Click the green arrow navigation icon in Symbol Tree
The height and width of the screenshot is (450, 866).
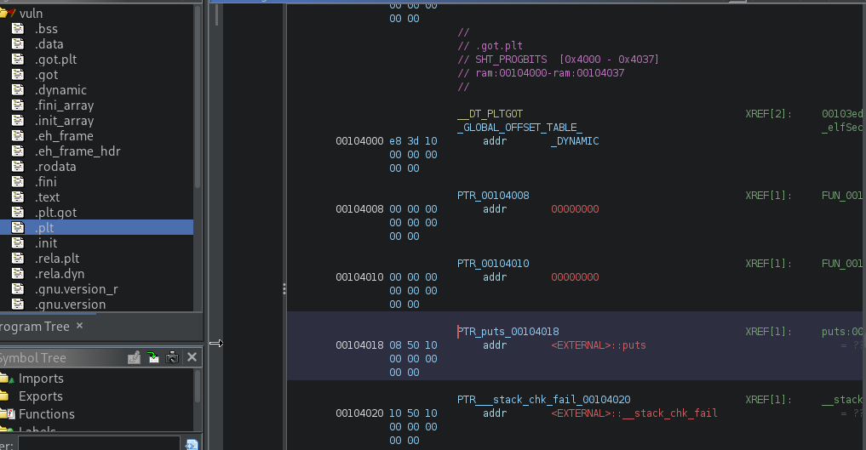152,358
